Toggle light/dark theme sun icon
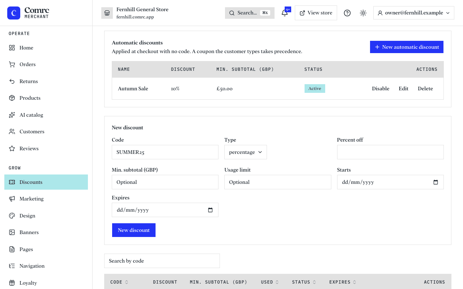The width and height of the screenshot is (463, 289). click(x=363, y=13)
